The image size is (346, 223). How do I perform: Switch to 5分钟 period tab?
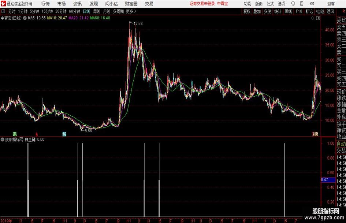coord(34,11)
